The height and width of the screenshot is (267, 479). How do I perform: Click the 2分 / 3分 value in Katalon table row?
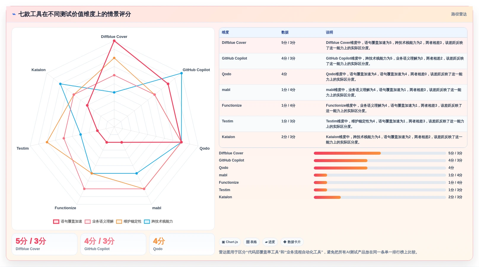(x=288, y=137)
